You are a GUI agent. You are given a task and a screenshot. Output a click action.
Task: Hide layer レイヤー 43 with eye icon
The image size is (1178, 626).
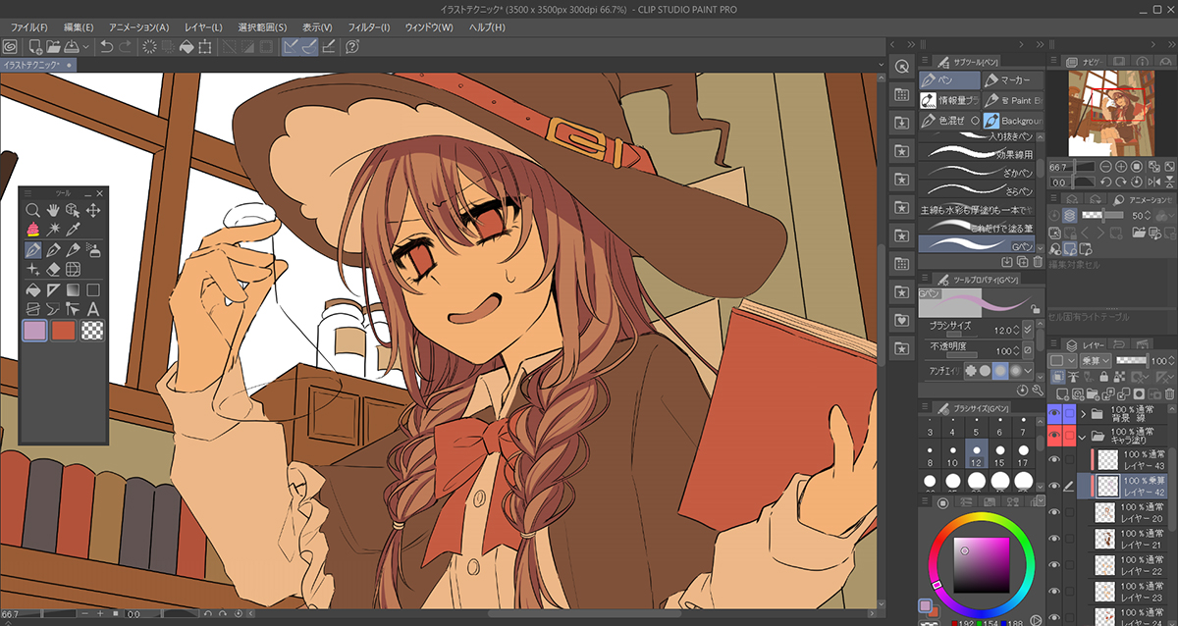pos(1054,459)
